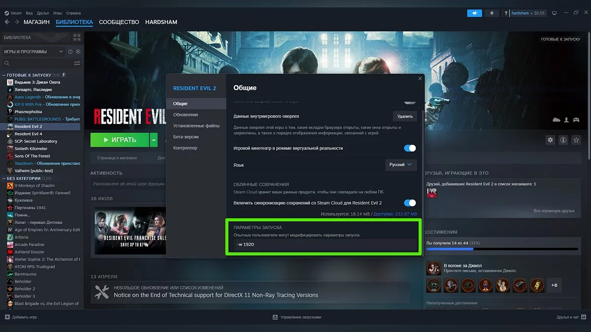This screenshot has width=591, height=332.
Task: Select General tab in properties
Action: click(196, 104)
